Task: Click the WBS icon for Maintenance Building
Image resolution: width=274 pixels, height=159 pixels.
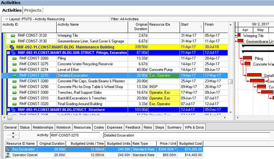Action: click(11, 47)
